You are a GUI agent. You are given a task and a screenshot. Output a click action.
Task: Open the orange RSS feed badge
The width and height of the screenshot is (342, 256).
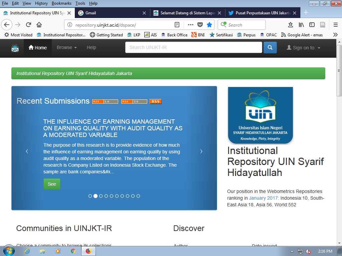[x=156, y=101]
